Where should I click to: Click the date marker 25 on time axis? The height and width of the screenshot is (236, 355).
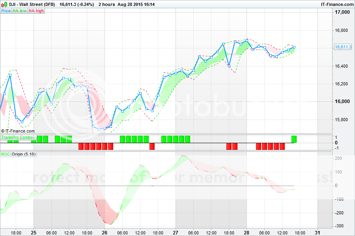34,232
